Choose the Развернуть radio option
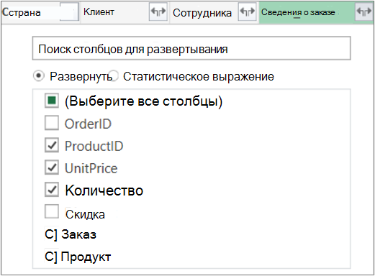 pos(38,76)
